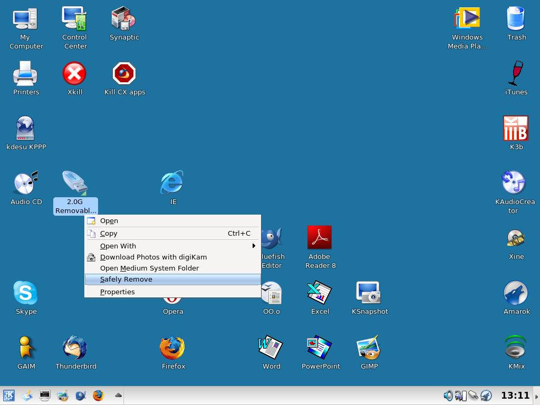The image size is (540, 405).
Task: Open the Excel desktop icon
Action: [320, 293]
